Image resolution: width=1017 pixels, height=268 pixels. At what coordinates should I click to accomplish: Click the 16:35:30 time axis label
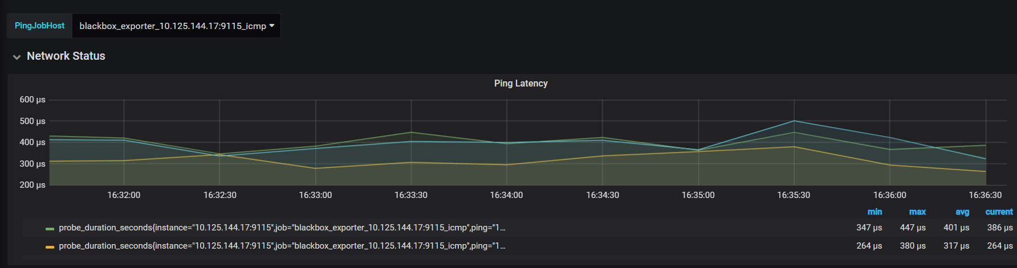794,195
